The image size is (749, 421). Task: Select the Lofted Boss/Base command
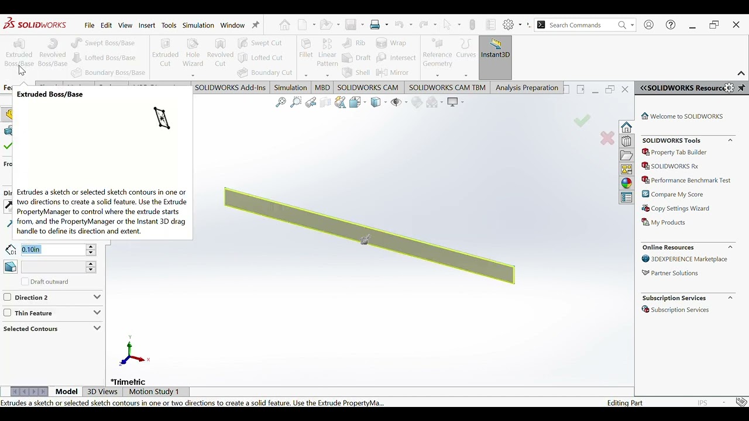[x=104, y=57]
